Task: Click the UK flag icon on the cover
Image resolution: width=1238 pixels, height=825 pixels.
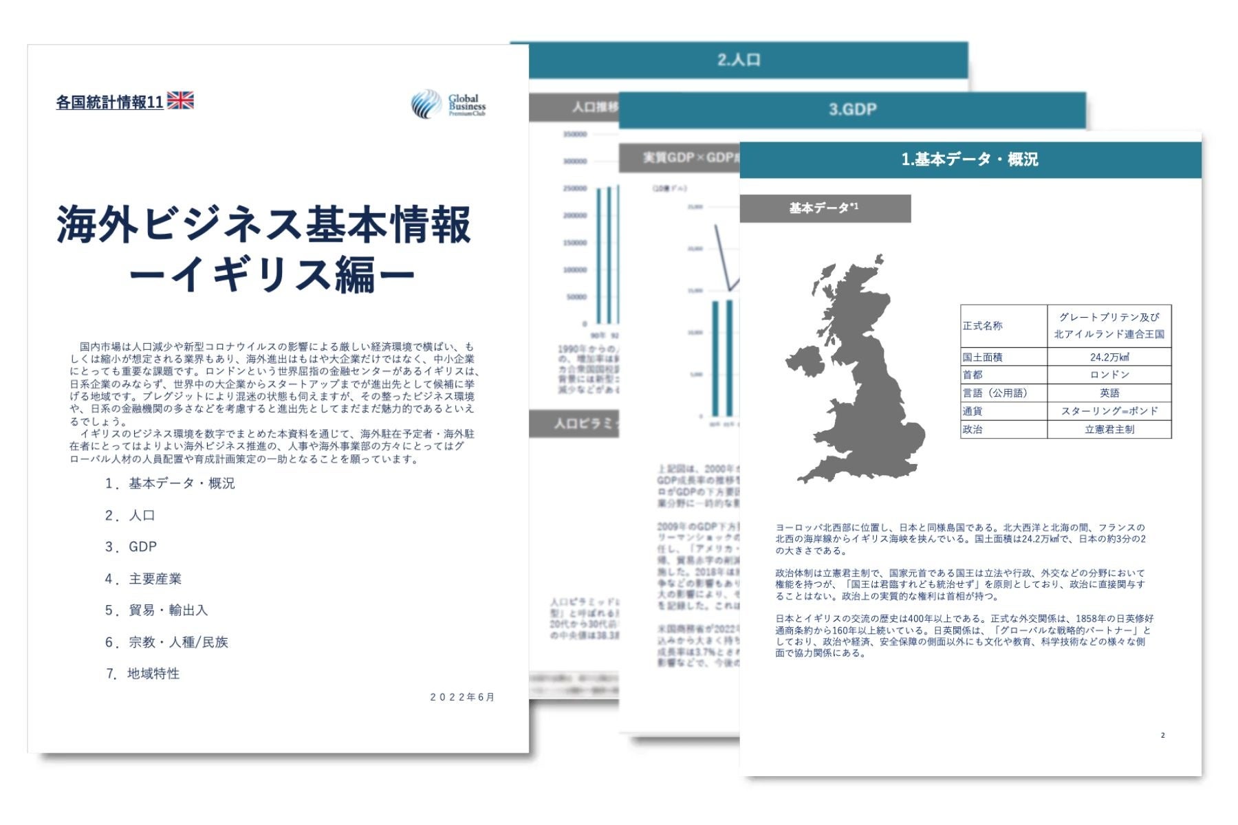Action: pos(180,100)
